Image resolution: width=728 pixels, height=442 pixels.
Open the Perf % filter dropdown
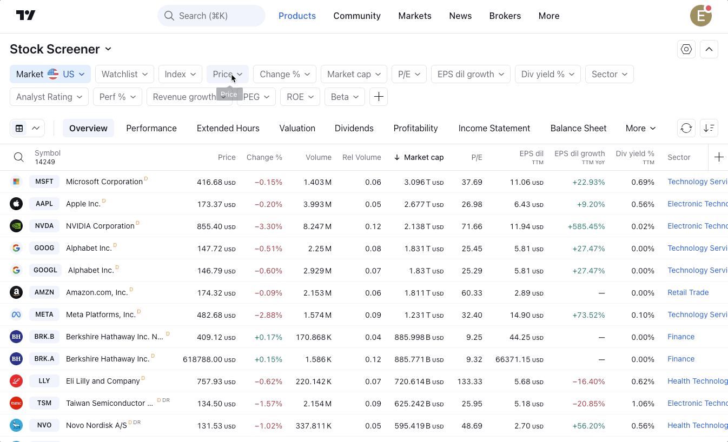coord(118,97)
